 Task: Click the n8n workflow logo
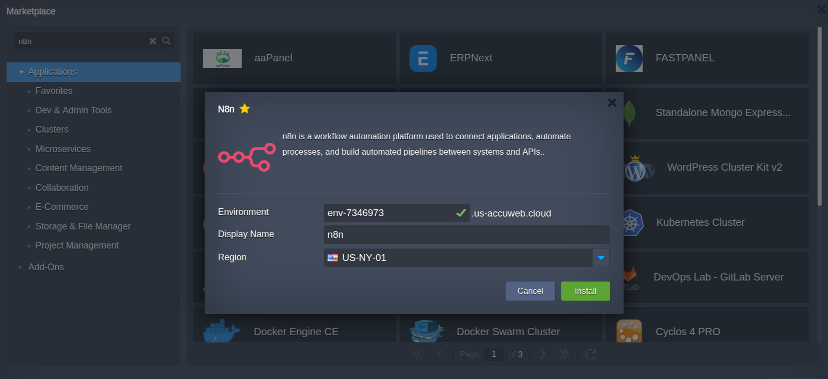(x=247, y=157)
